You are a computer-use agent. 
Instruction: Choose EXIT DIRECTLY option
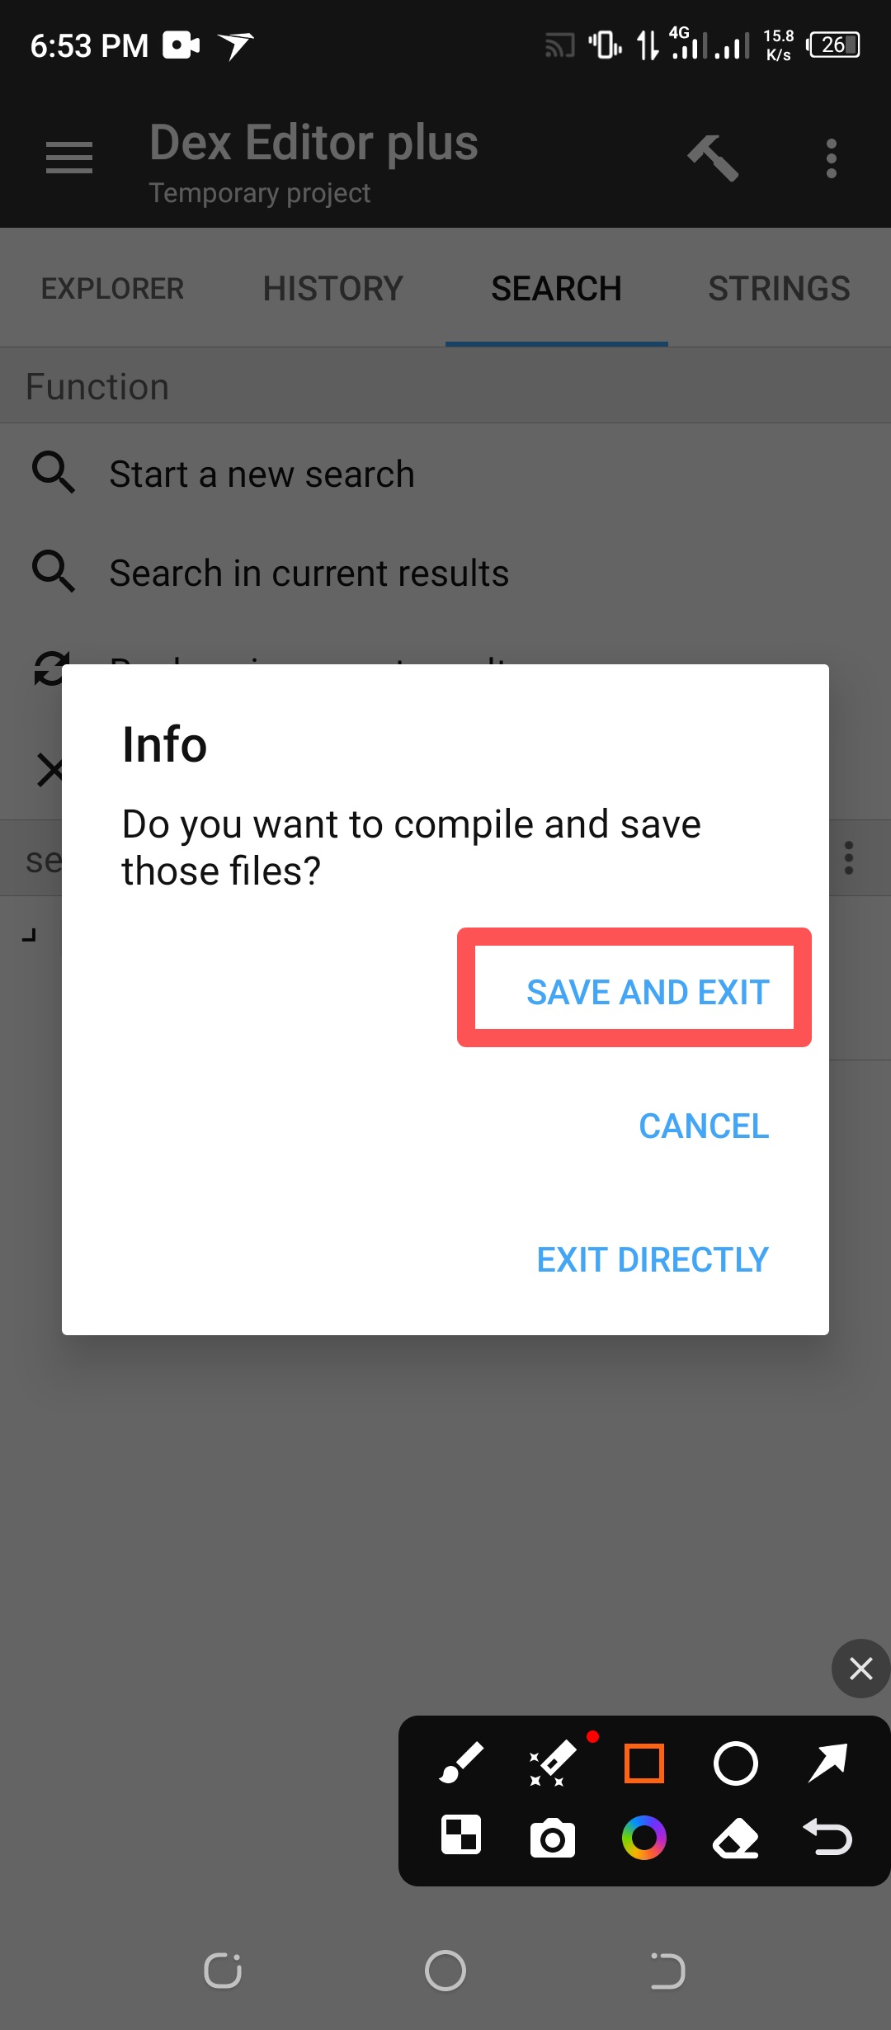click(x=653, y=1259)
